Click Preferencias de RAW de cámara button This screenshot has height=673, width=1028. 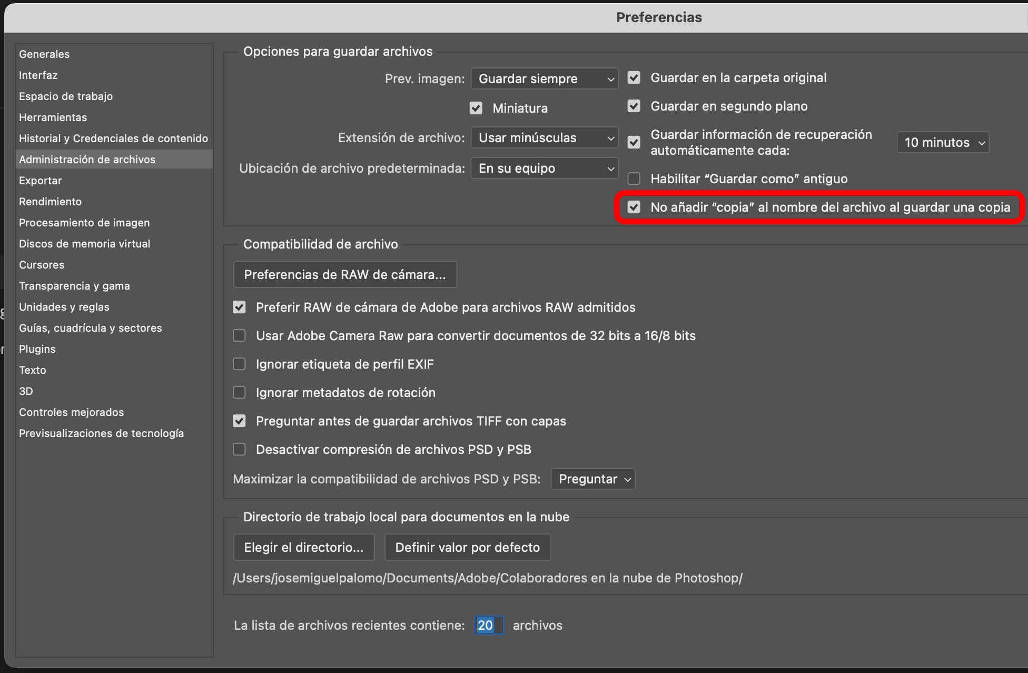point(345,275)
